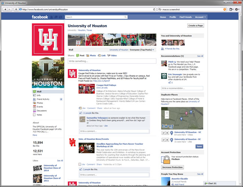Reject University Of Houston - UC with X

[167, 133]
